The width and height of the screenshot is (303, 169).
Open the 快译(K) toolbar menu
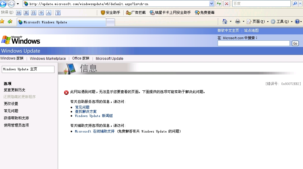(7, 12)
